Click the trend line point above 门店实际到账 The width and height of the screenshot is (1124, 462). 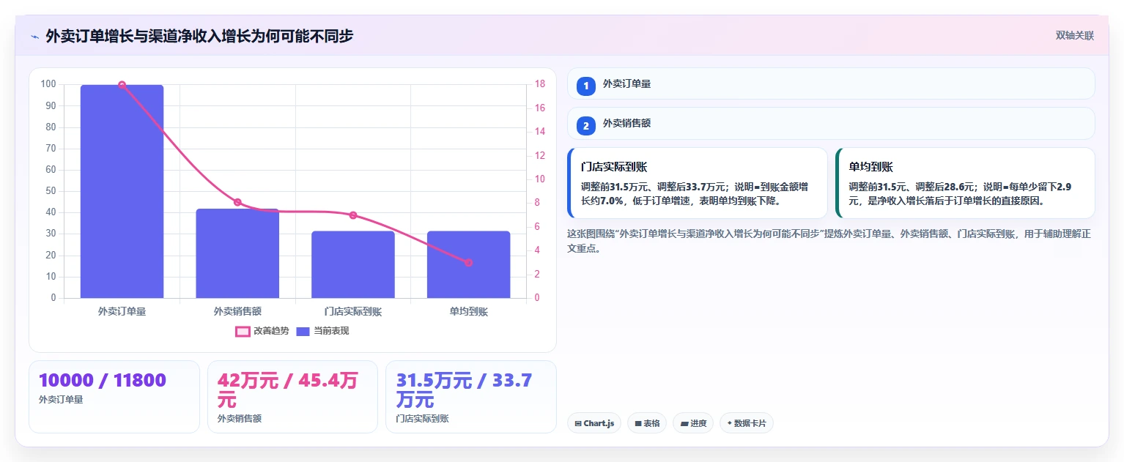353,215
